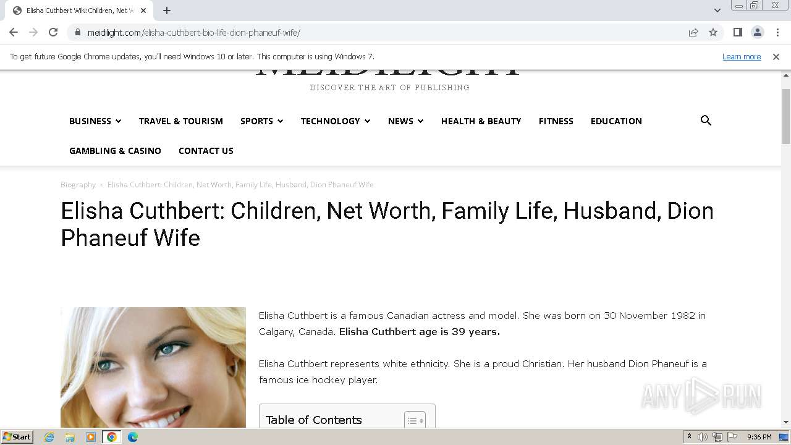791x445 pixels.
Task: Launch Internet Explorer from the taskbar
Action: tap(49, 437)
